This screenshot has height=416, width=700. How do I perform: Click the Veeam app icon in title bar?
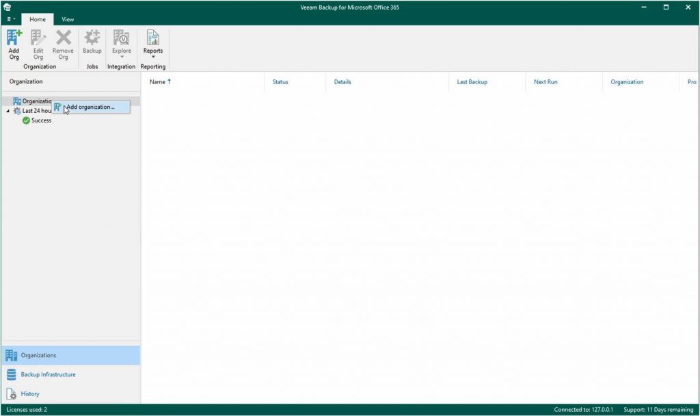(7, 7)
